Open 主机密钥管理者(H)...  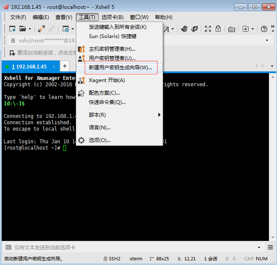pyautogui.click(x=119, y=49)
